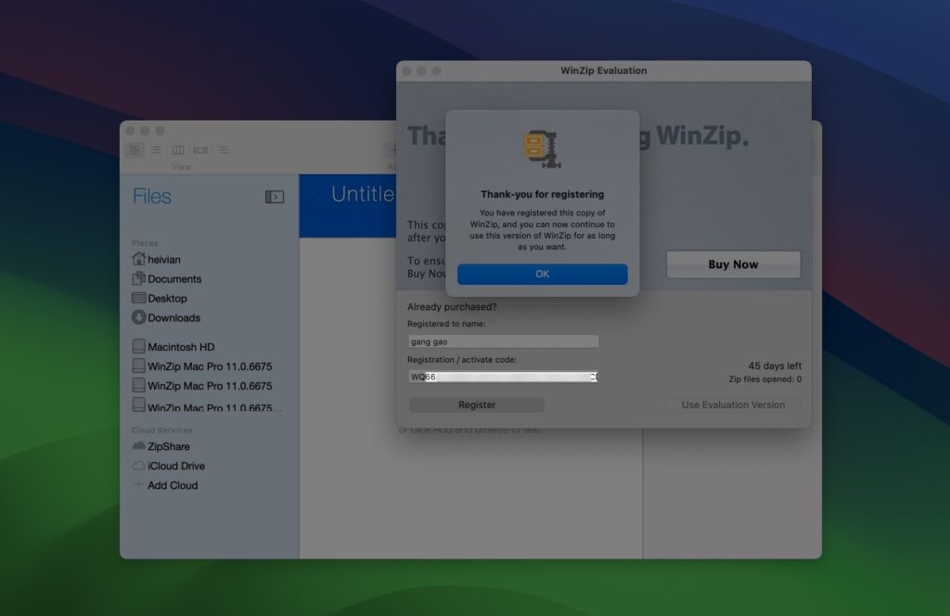The height and width of the screenshot is (616, 950).
Task: Select the WinZip Mac Pro 11.0.6675 volume
Action: click(139, 366)
